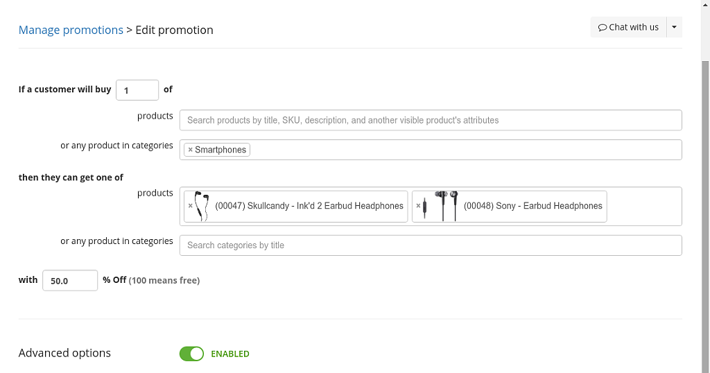Click inside the Smartphones categories field
Screen dimensions: 710x373
pyautogui.click(x=465, y=150)
